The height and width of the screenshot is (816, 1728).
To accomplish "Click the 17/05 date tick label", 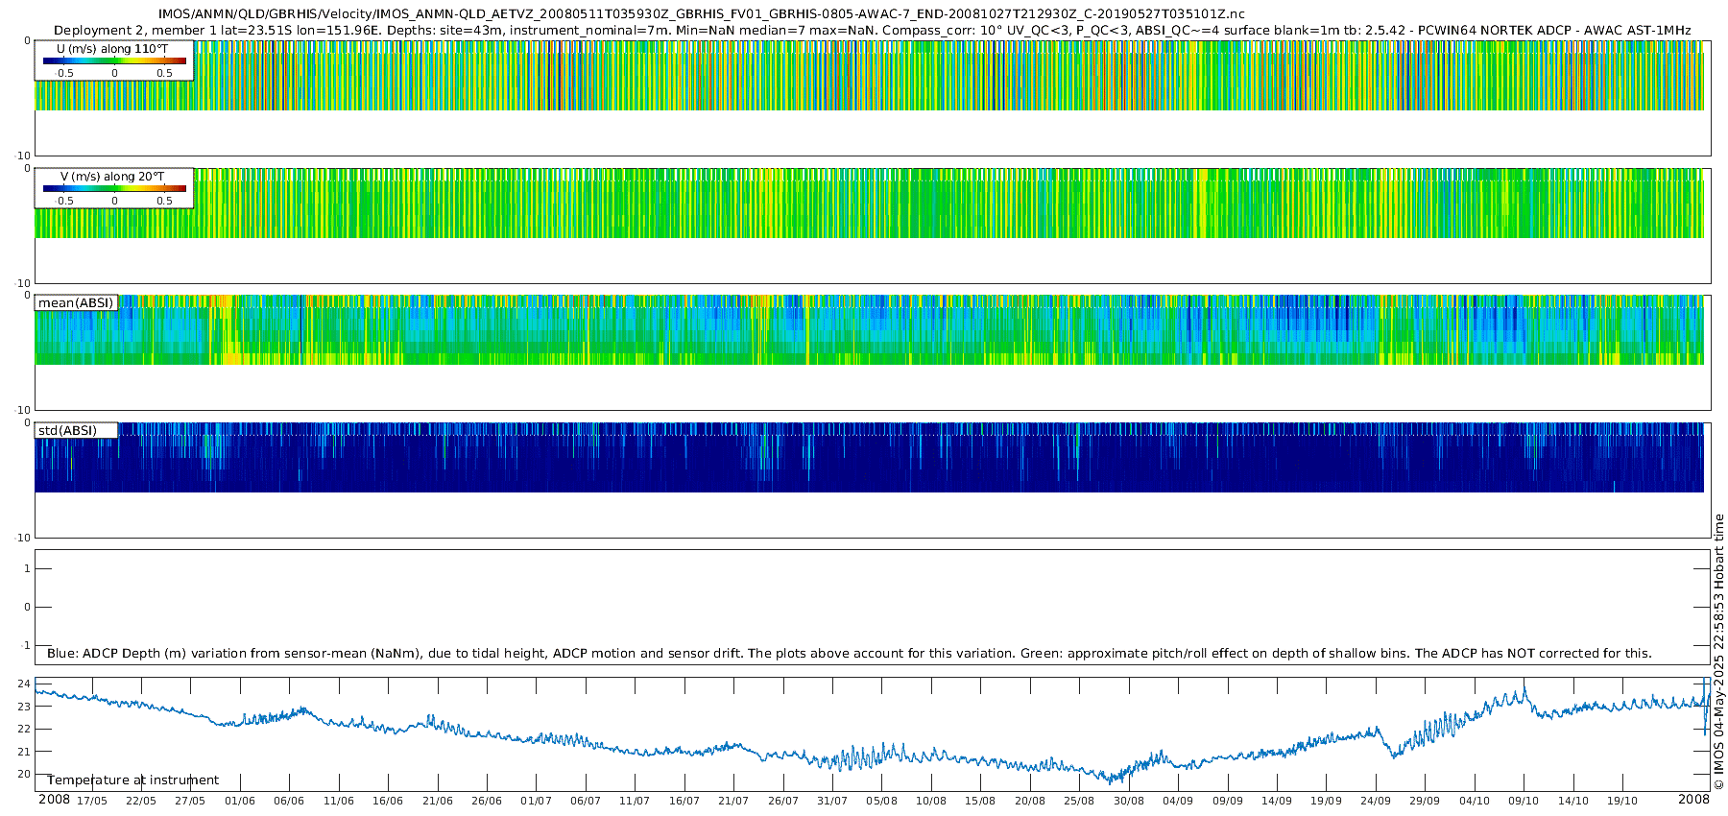I will click(x=91, y=801).
